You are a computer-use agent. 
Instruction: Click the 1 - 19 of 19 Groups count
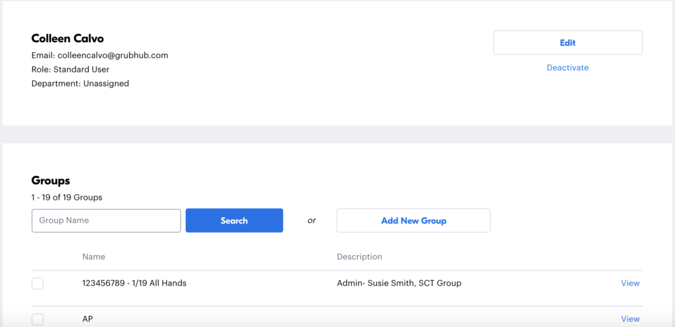(x=67, y=198)
